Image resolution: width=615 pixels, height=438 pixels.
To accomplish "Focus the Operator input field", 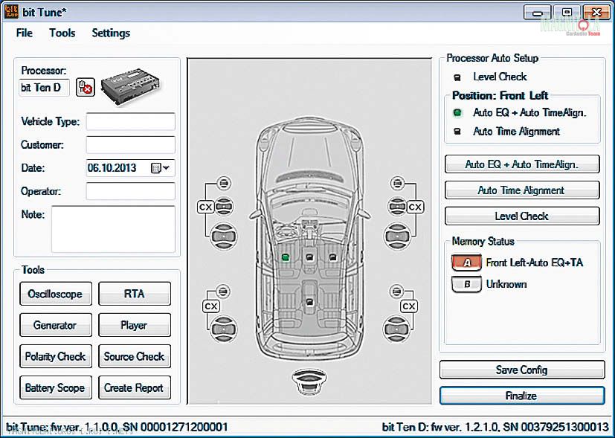I will click(131, 191).
